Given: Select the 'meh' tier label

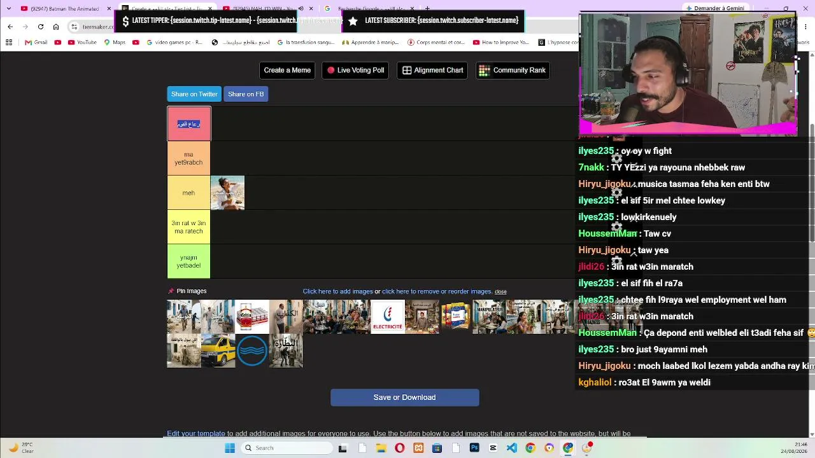Looking at the screenshot, I should click(x=188, y=193).
